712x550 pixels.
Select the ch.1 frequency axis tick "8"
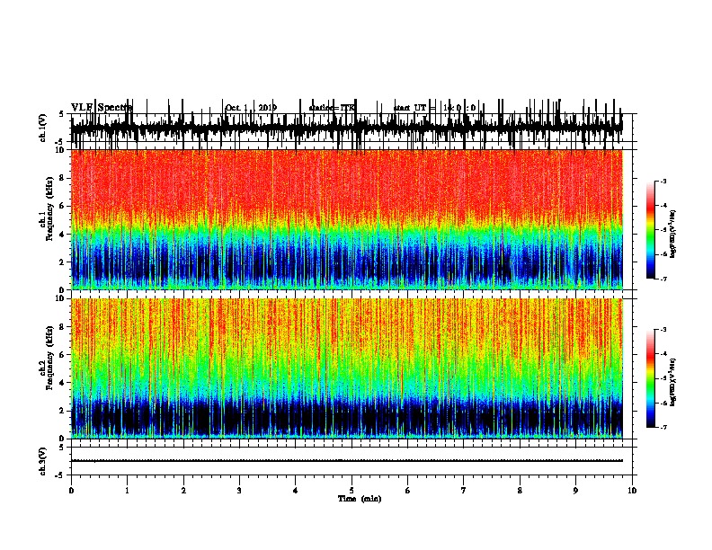pos(63,178)
